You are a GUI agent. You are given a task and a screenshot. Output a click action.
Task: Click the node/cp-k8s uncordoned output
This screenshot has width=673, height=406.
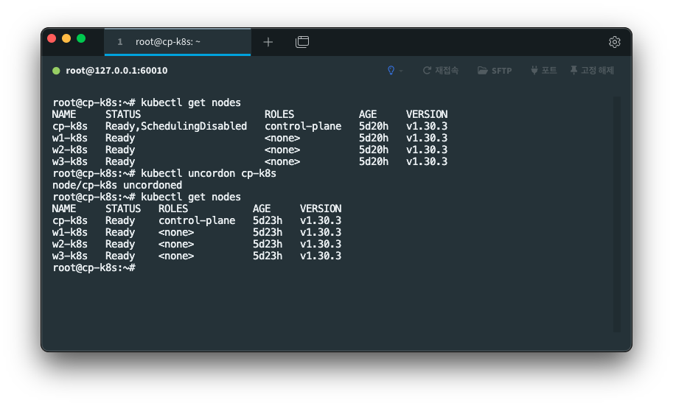(x=117, y=186)
